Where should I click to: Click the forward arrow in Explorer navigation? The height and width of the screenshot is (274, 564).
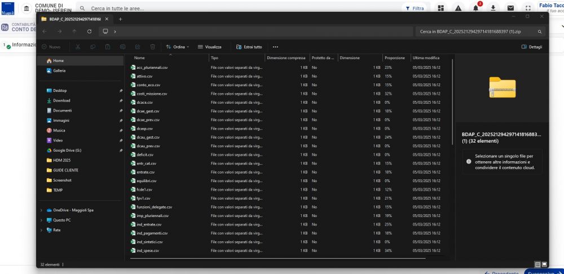59,31
